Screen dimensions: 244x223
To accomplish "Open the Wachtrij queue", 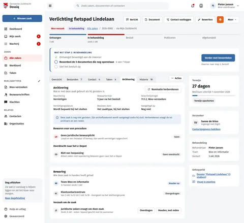I will point(22,44).
